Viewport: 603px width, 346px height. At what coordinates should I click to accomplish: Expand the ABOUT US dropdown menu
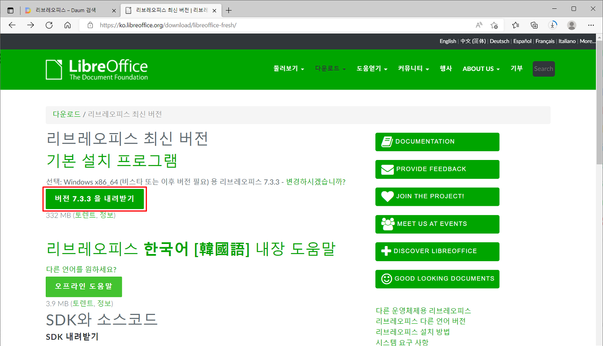click(481, 69)
